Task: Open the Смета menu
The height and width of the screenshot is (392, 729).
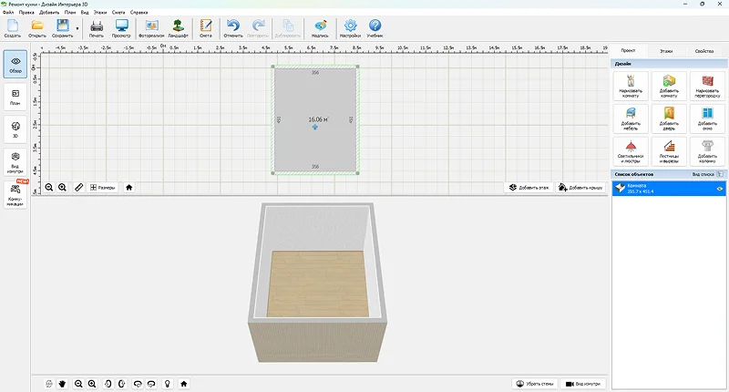Action: point(118,13)
